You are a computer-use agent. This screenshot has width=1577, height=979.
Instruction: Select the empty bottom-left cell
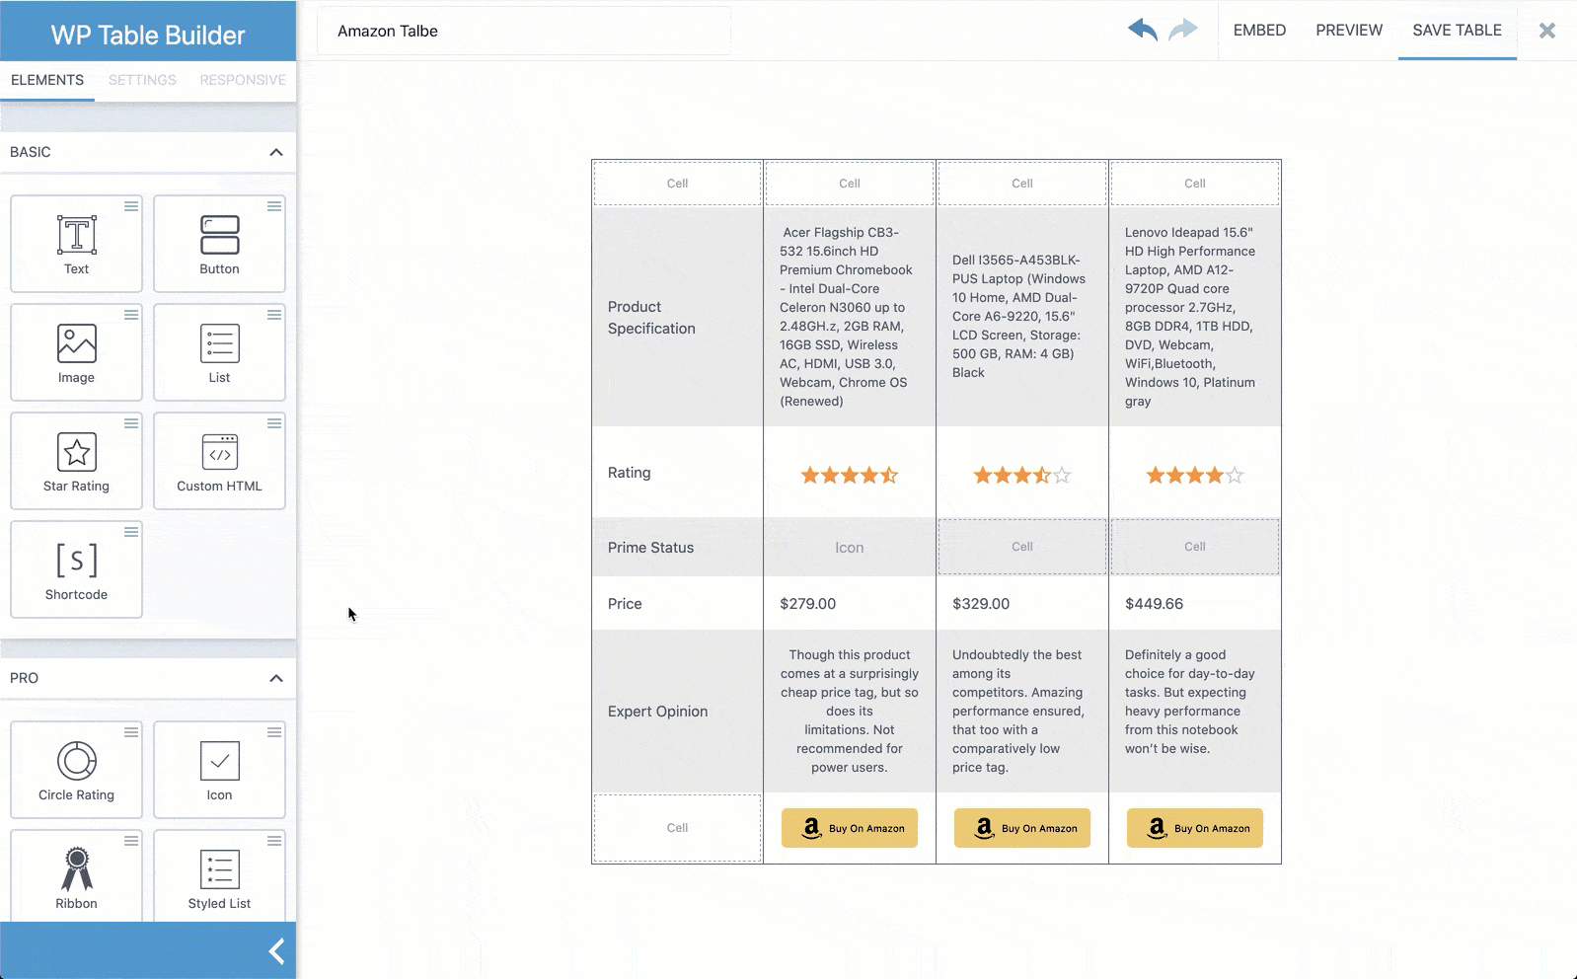click(677, 828)
